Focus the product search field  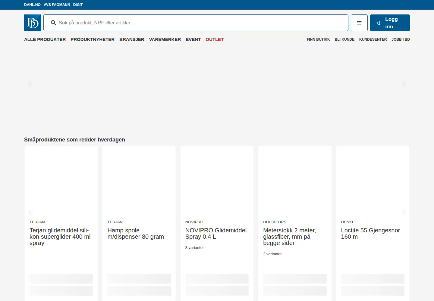(x=196, y=23)
